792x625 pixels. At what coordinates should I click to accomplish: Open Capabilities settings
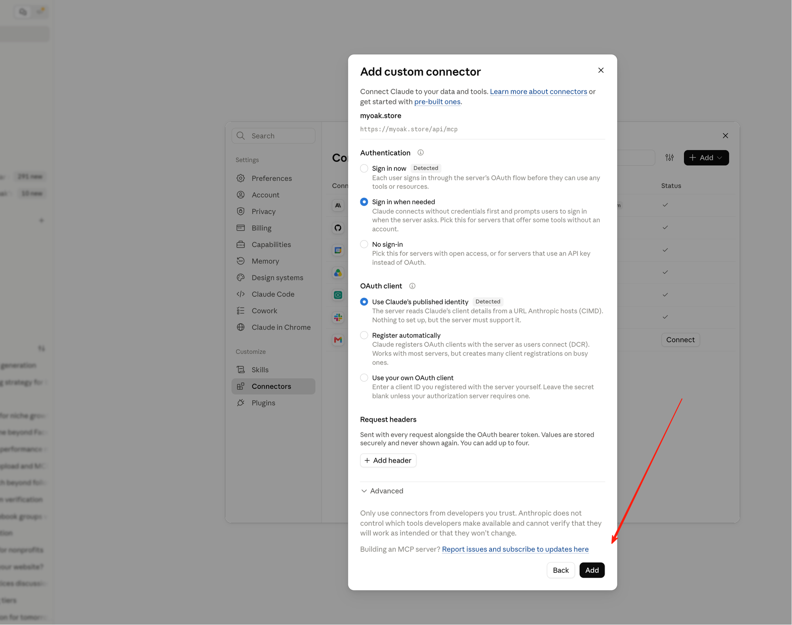273,245
